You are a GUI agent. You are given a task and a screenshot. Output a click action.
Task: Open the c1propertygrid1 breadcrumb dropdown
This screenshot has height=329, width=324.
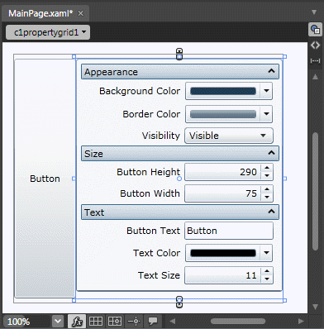[x=48, y=32]
